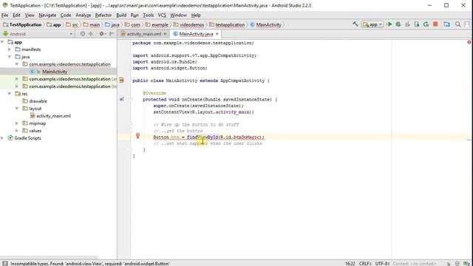
Task: Click the videodemos breadcrumb
Action: [x=188, y=24]
